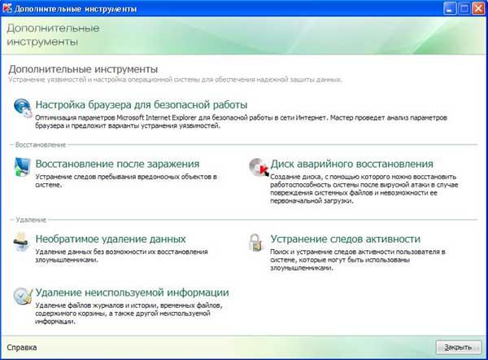Image resolution: width=488 pixels, height=360 pixels.
Task: Minimize the Дополнительные инструменты window
Action: coord(450,8)
